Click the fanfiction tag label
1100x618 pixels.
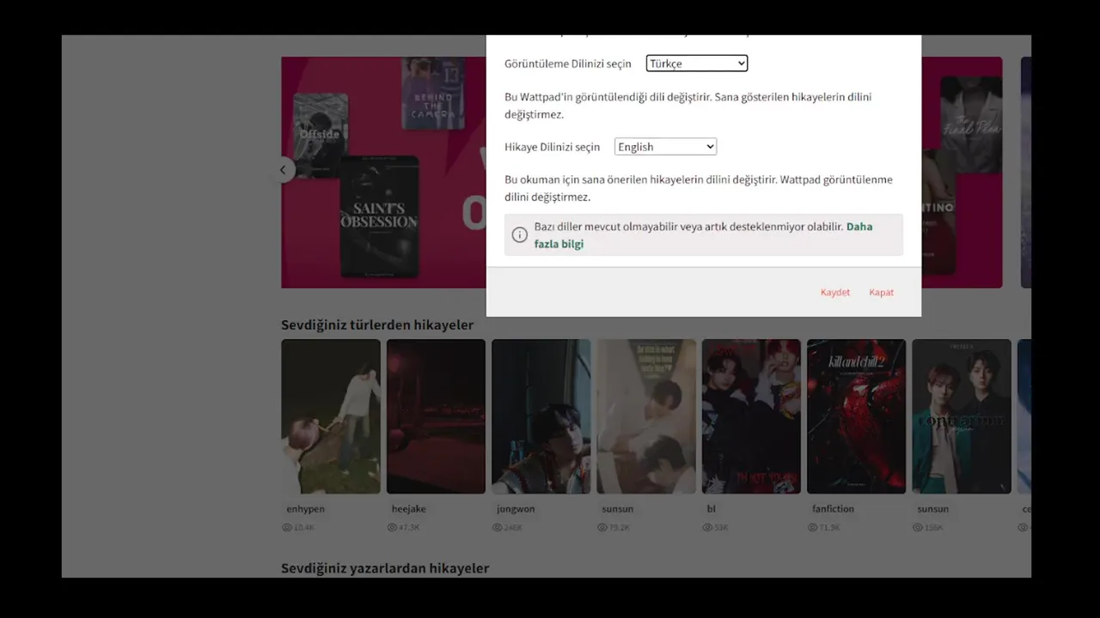pyautogui.click(x=833, y=509)
